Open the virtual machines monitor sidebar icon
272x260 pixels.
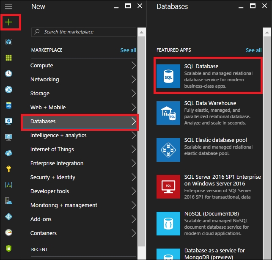click(x=8, y=137)
